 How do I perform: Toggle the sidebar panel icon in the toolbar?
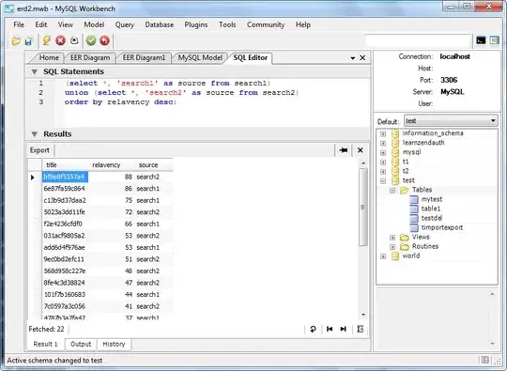(x=495, y=40)
